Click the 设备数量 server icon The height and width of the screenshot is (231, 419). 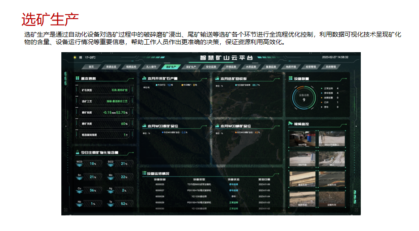click(x=290, y=78)
